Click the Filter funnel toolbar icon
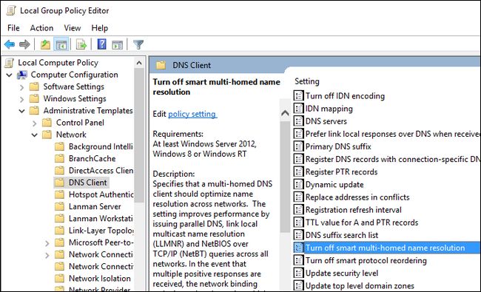The image size is (481, 292). pos(138,45)
